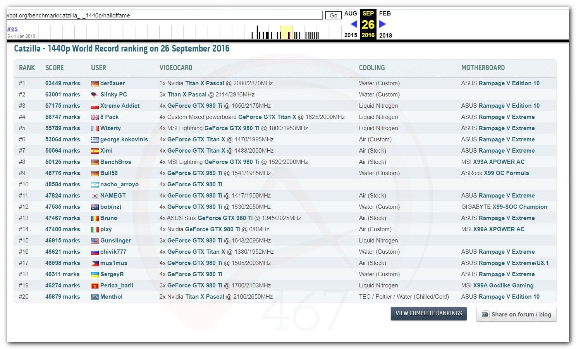The image size is (576, 349).
Task: Open View Complete Rankings
Action: click(428, 313)
